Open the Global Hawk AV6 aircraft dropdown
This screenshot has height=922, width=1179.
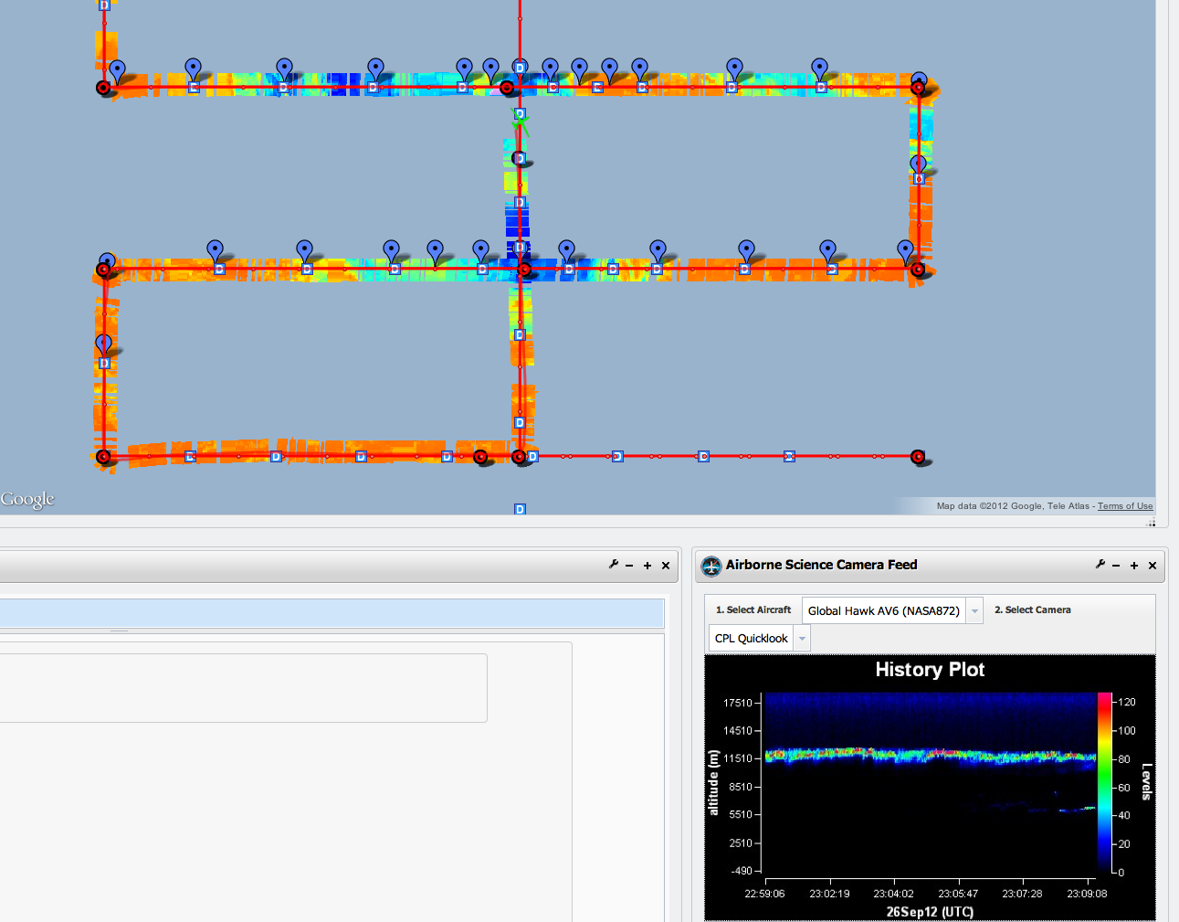[974, 610]
